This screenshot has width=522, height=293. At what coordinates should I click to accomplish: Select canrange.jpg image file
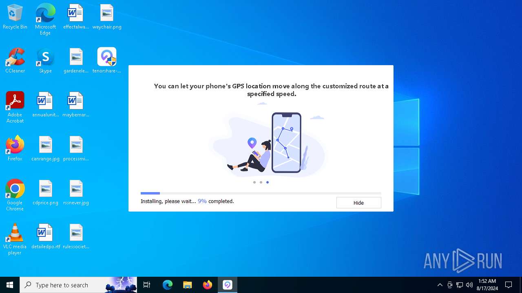[45, 149]
